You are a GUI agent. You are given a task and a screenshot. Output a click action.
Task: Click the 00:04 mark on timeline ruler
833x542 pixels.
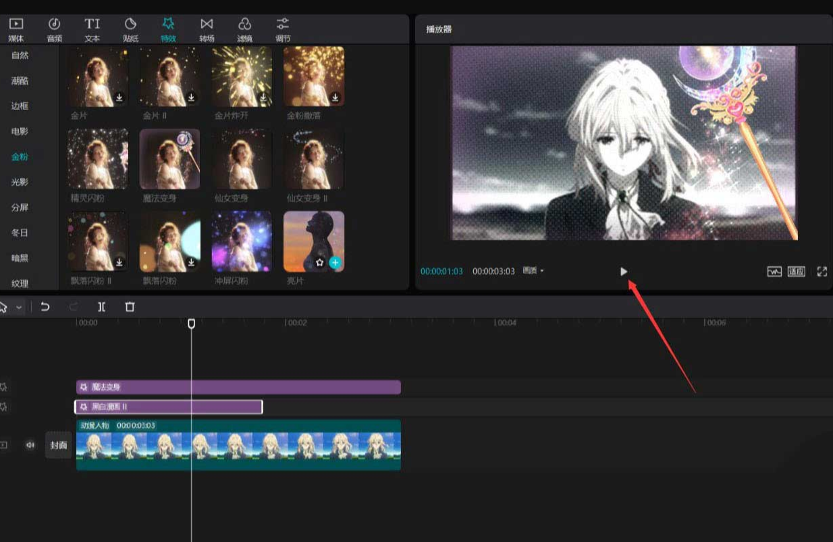point(506,323)
